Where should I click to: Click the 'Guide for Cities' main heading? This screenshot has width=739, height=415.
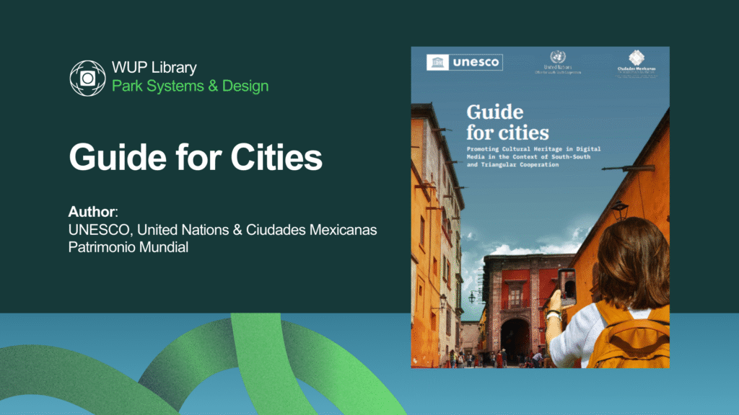tap(196, 156)
